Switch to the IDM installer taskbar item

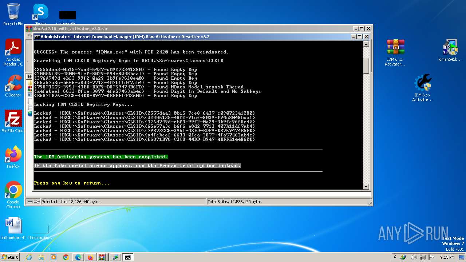(x=115, y=257)
